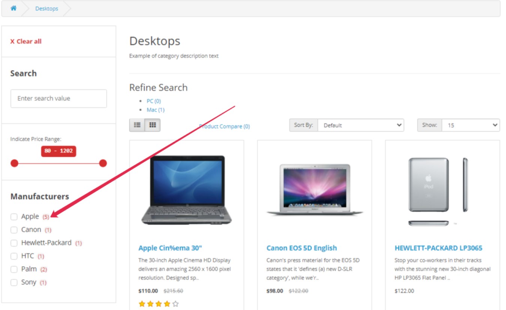Select the $98.00 price text
The height and width of the screenshot is (310, 506).
pos(275,291)
